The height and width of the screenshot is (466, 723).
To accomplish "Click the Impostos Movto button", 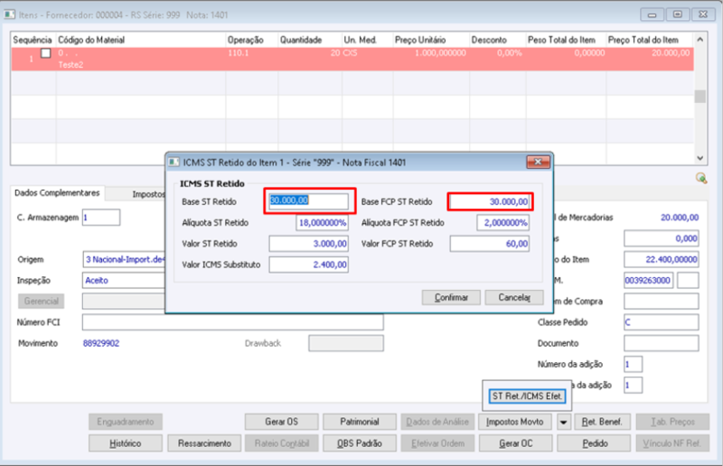I will click(515, 422).
